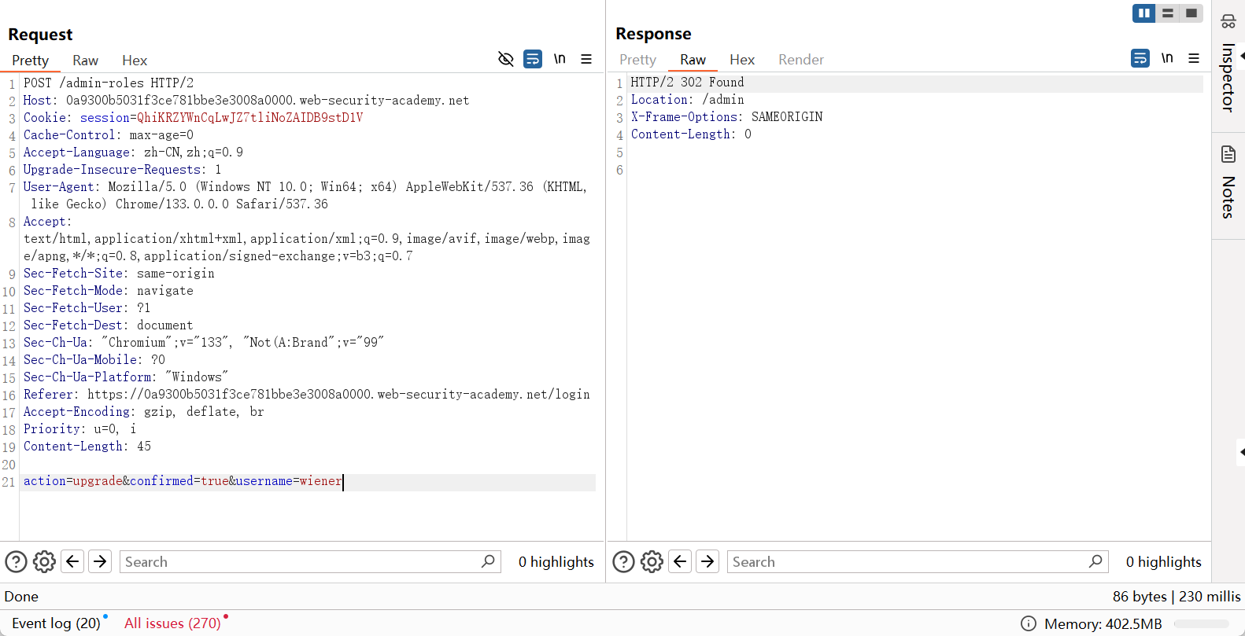Select the Render tab in Response
The image size is (1245, 636).
pyautogui.click(x=800, y=60)
